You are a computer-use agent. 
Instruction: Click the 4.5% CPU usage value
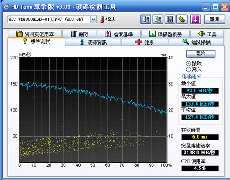tap(200, 168)
